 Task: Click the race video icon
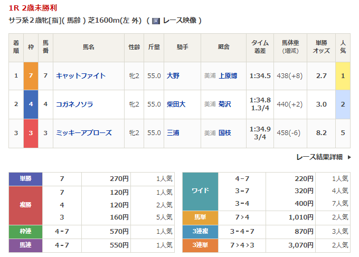(x=156, y=21)
